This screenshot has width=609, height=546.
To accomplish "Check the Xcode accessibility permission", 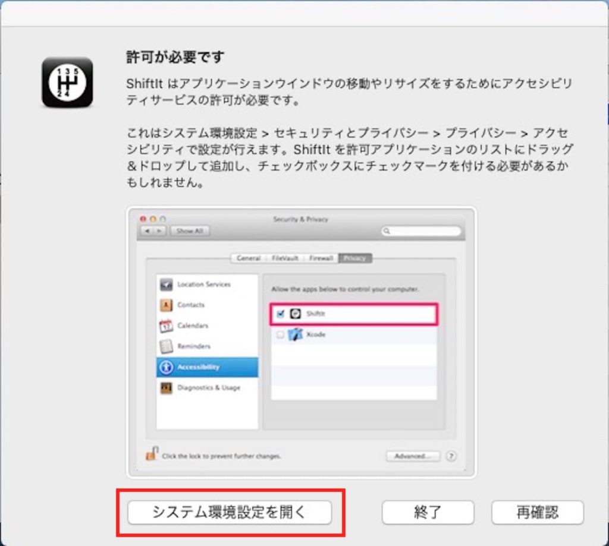I will coord(281,334).
